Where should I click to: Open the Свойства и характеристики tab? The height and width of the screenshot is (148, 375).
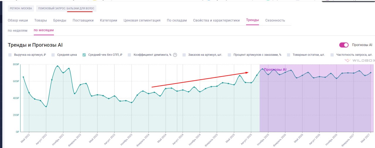(216, 20)
